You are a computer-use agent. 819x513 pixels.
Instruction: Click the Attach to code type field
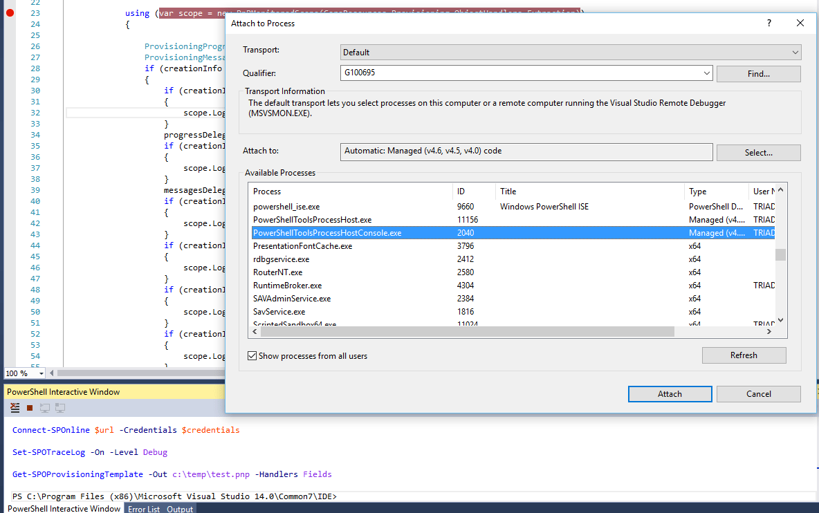coord(526,152)
